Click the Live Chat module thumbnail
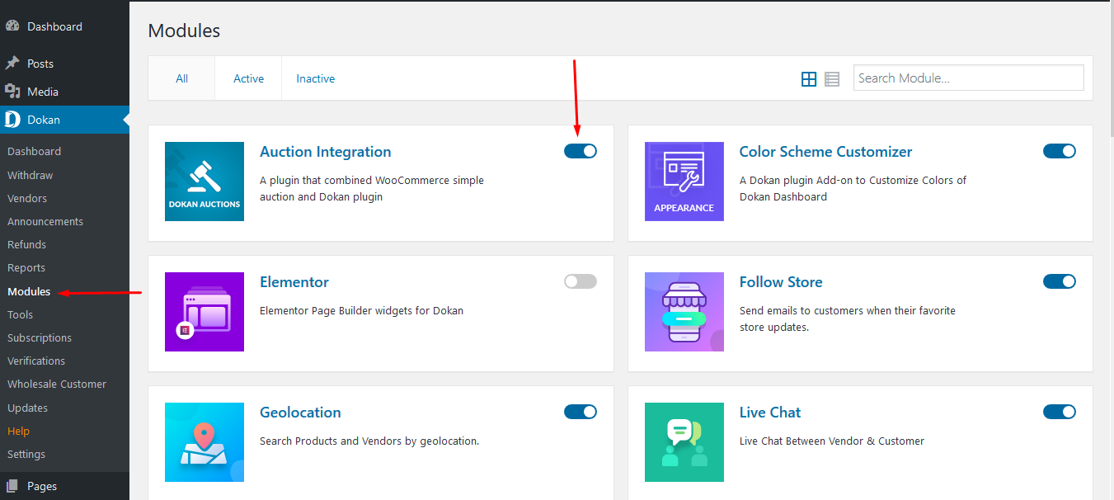 (x=684, y=442)
